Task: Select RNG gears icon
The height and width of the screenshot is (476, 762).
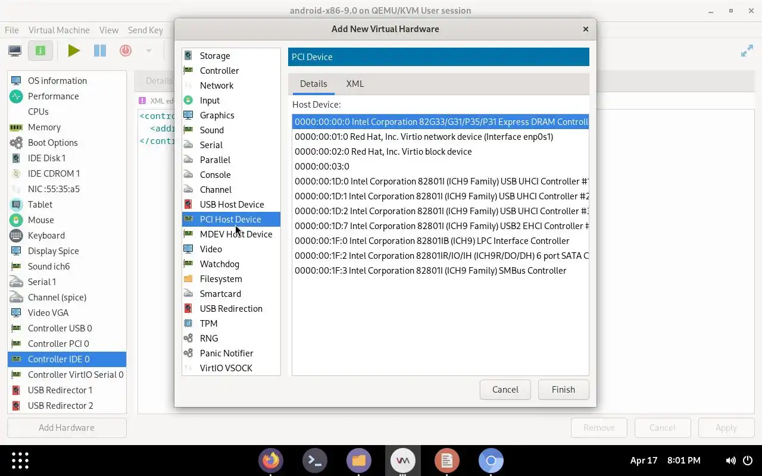Action: click(x=188, y=338)
